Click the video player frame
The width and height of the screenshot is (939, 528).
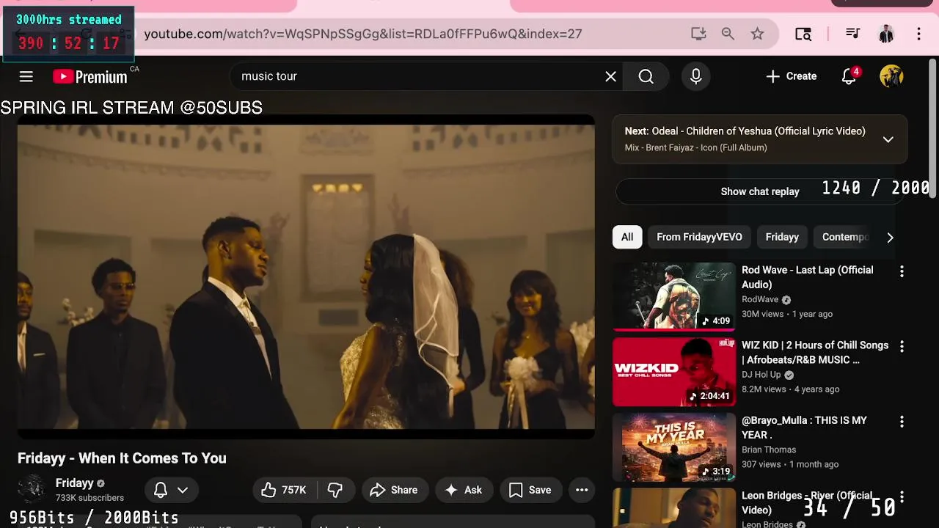pos(306,277)
